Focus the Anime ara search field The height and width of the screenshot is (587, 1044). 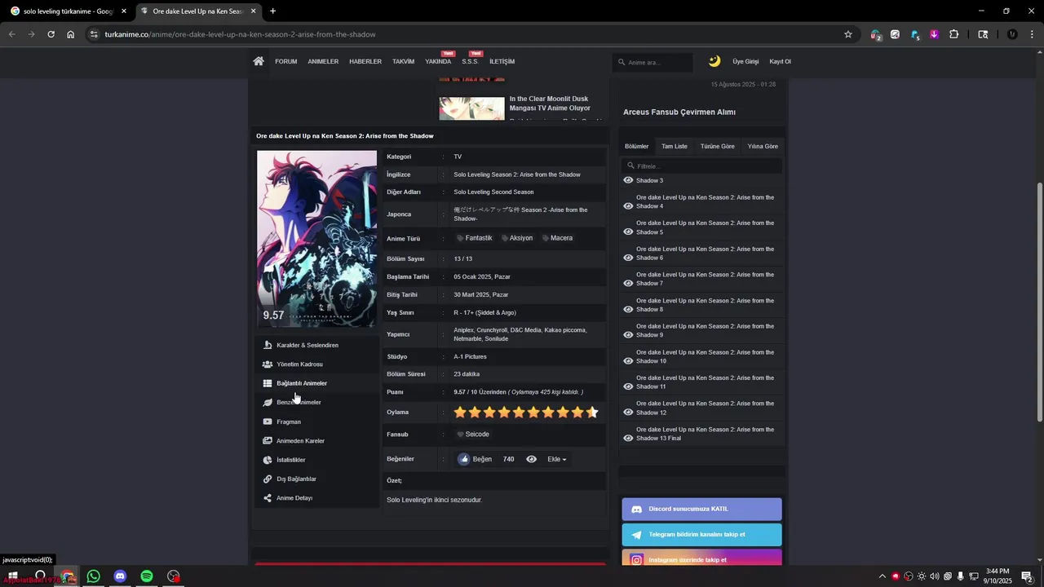[652, 62]
